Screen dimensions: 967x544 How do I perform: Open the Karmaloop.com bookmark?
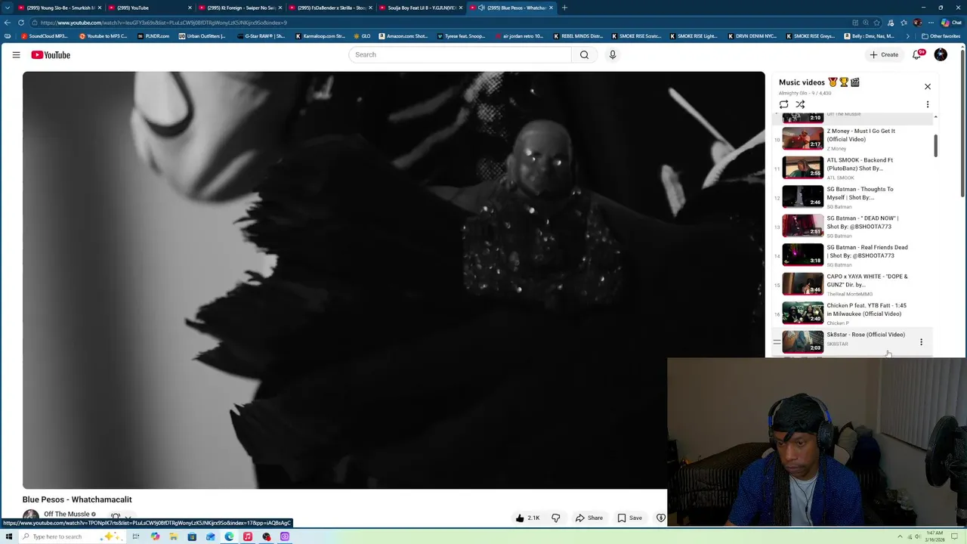(320, 36)
